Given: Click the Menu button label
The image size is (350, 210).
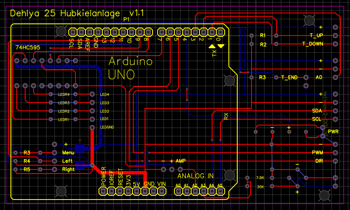Looking at the screenshot, I should [68, 153].
